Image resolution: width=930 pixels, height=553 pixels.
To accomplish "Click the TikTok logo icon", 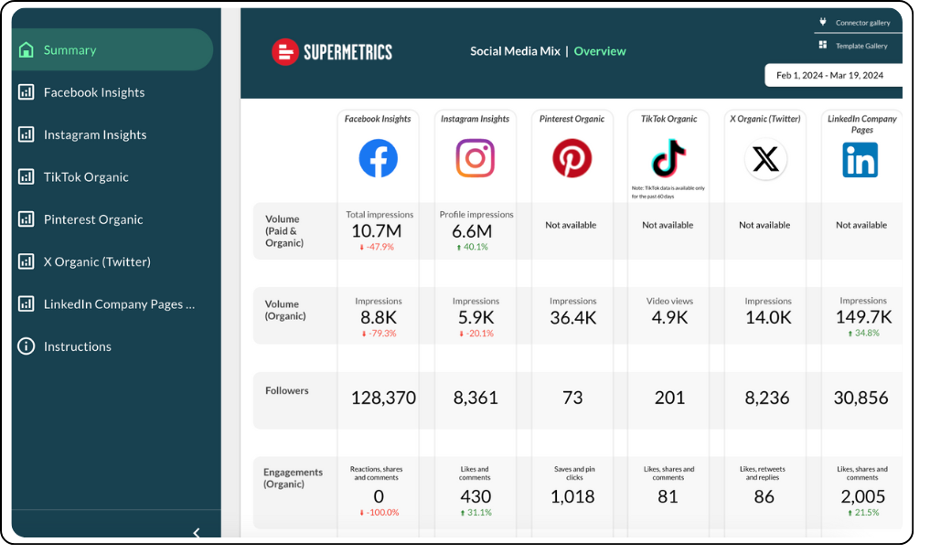I will [x=668, y=156].
